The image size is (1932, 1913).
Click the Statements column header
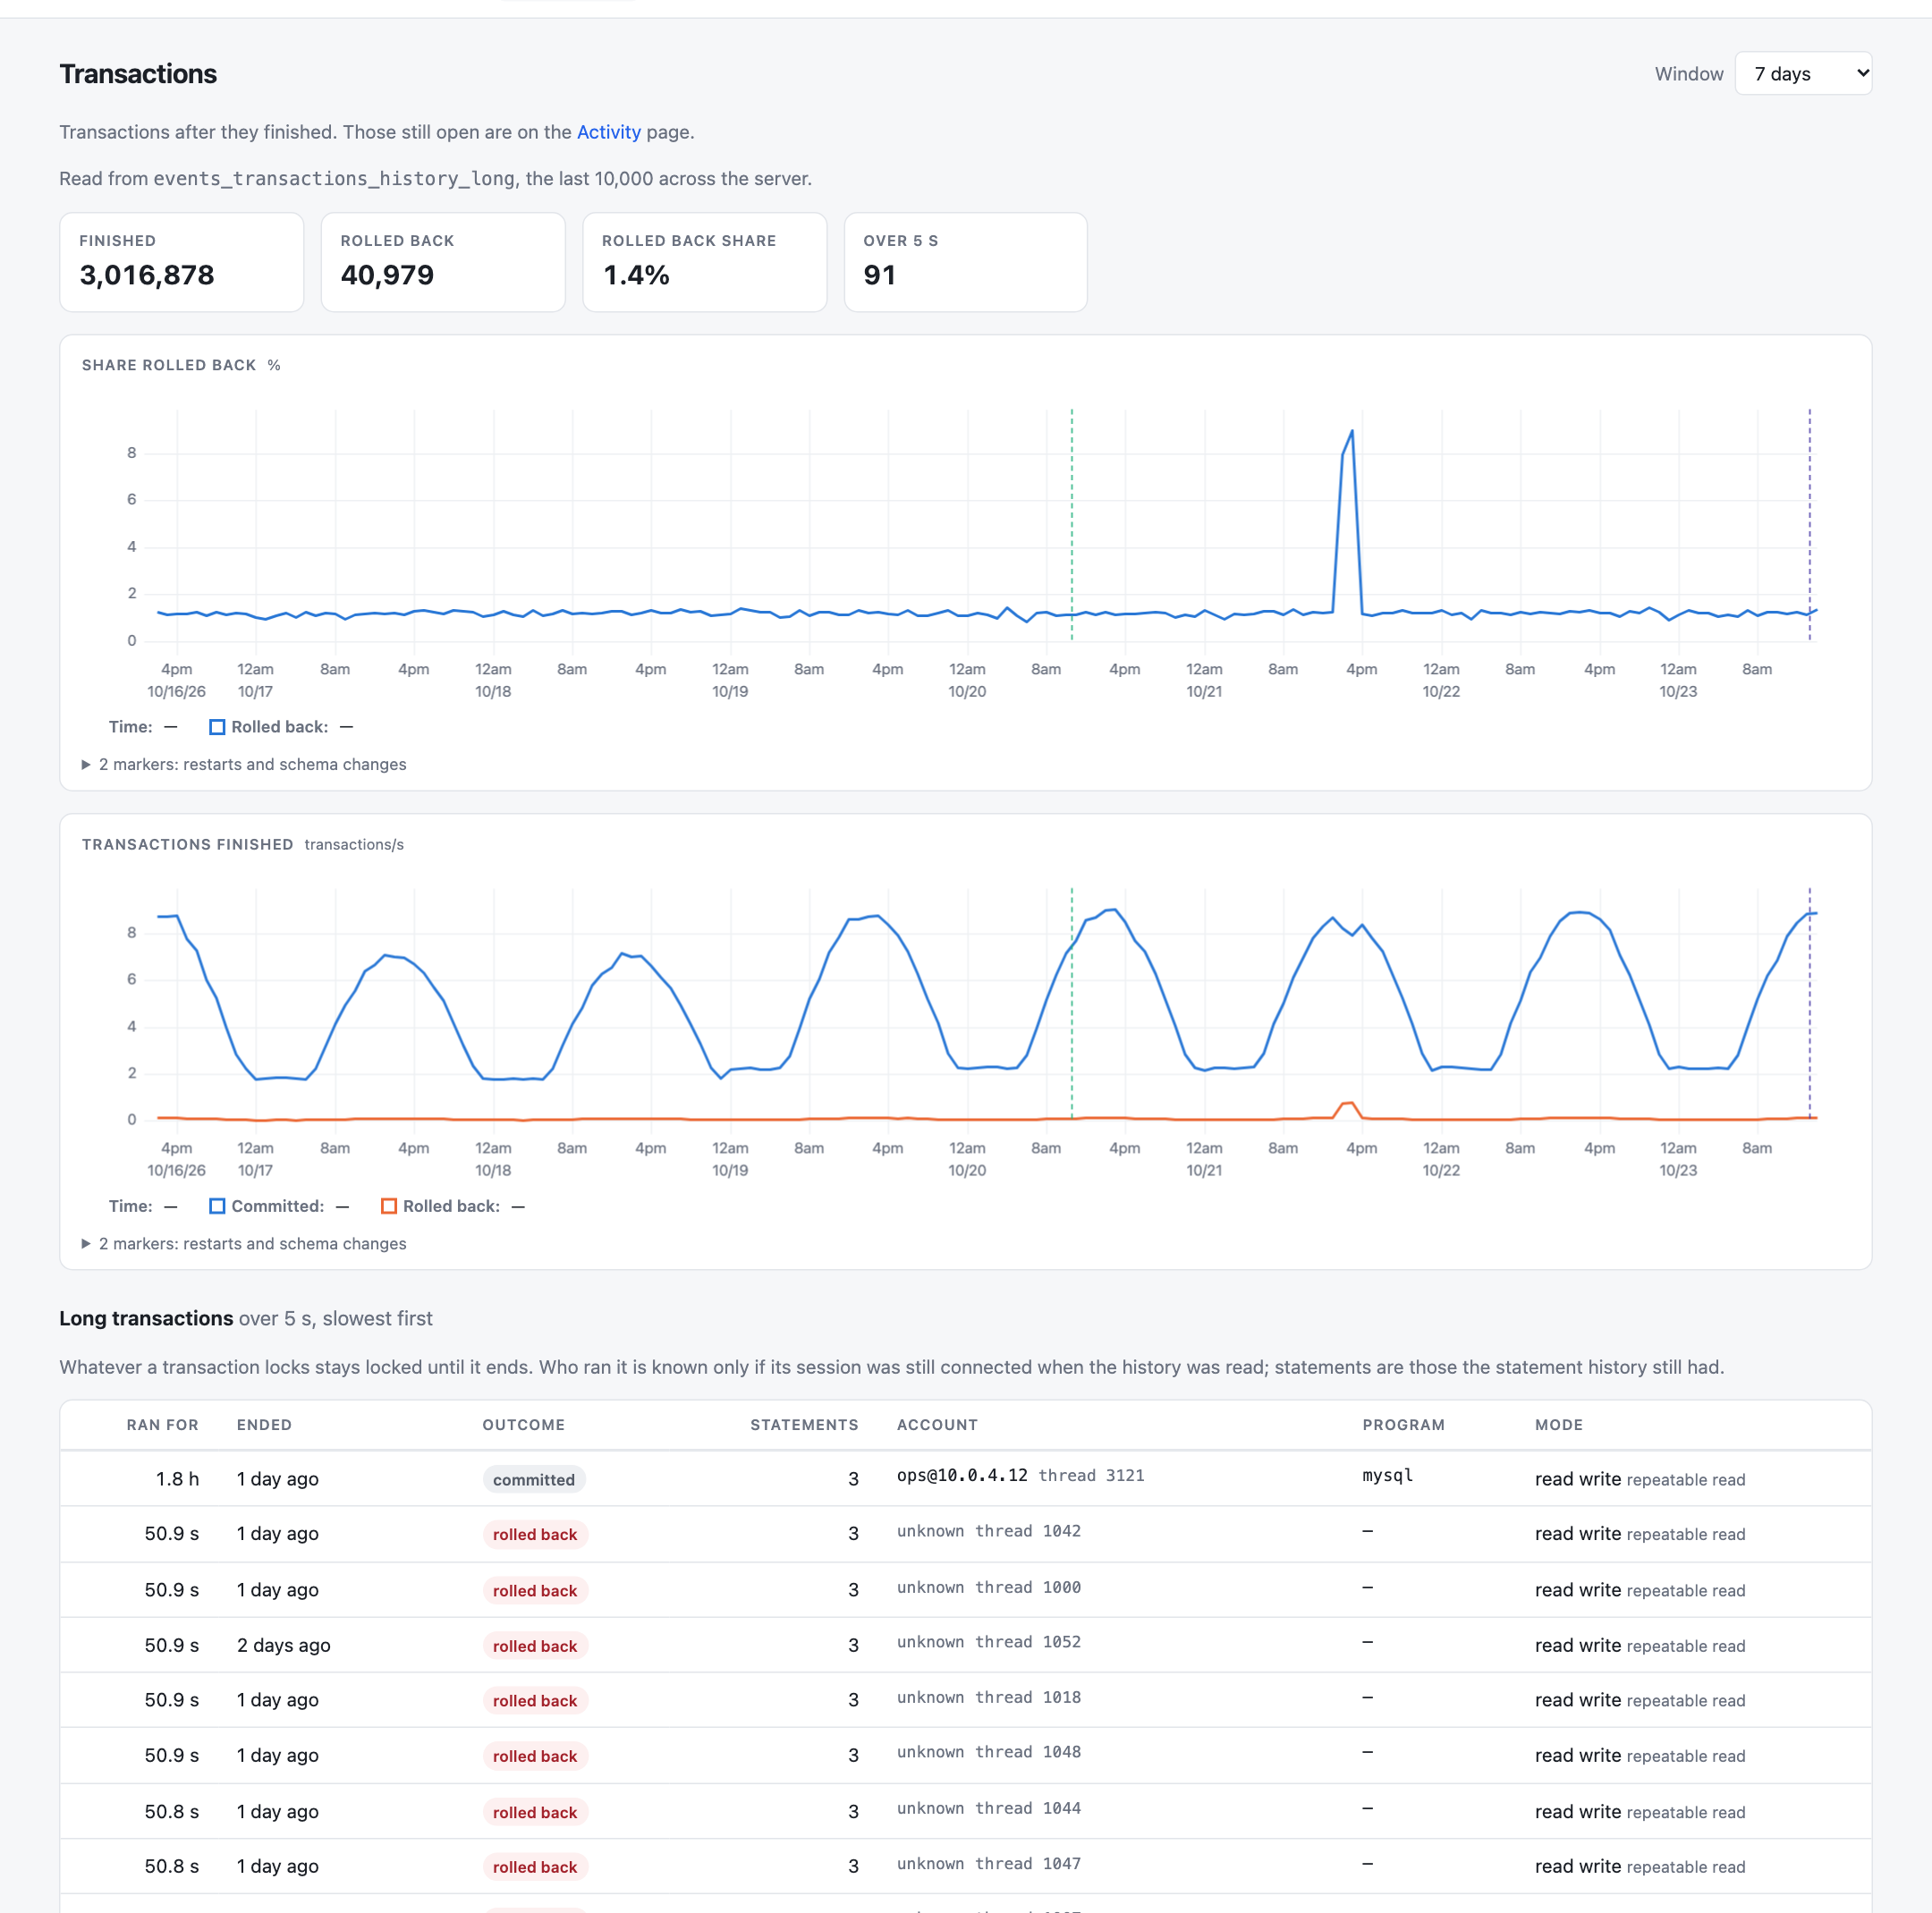(x=804, y=1424)
